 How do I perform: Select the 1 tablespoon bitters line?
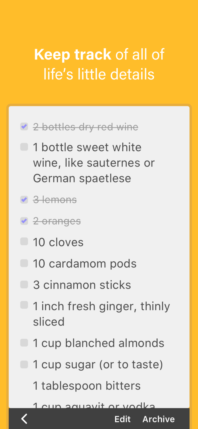point(87,386)
